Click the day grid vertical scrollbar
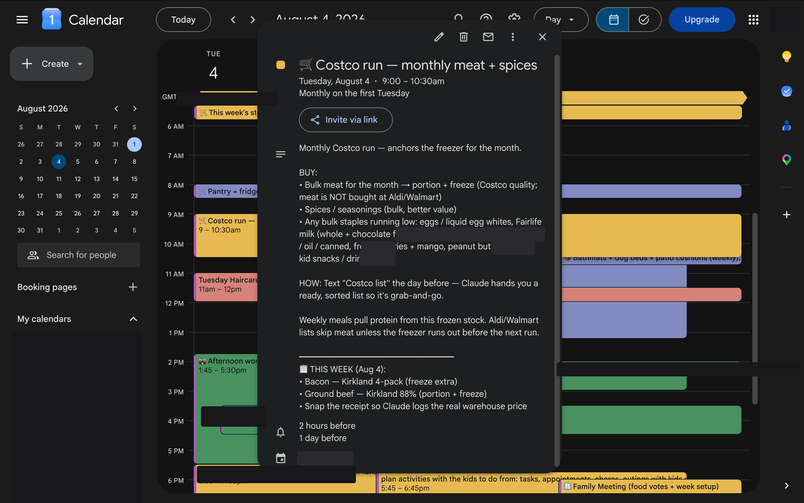The image size is (804, 503). 755,309
